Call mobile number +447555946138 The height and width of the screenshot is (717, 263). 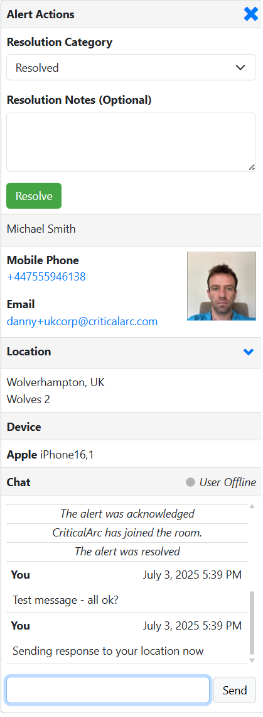point(46,277)
